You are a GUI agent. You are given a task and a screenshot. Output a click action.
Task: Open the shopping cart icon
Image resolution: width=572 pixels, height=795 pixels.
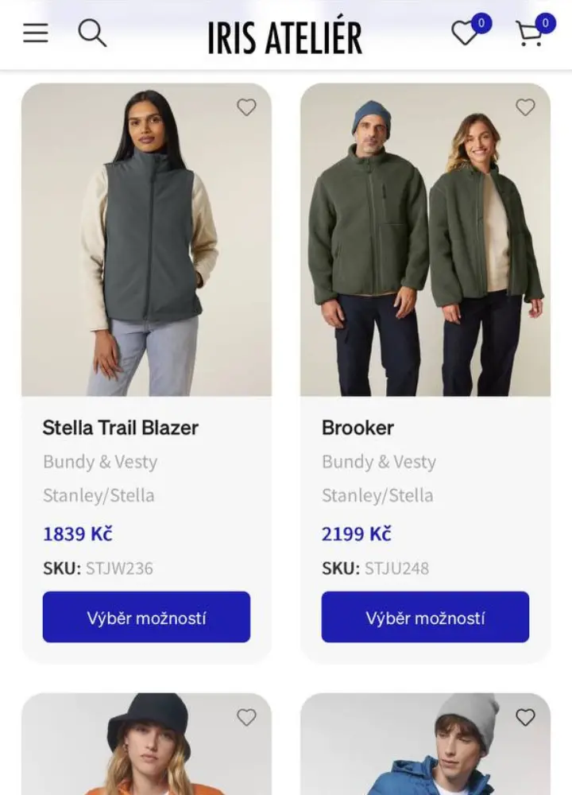coord(529,34)
